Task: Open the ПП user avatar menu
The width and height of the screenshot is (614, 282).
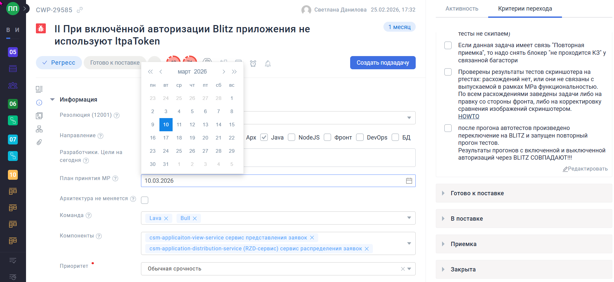Action: 13,9
